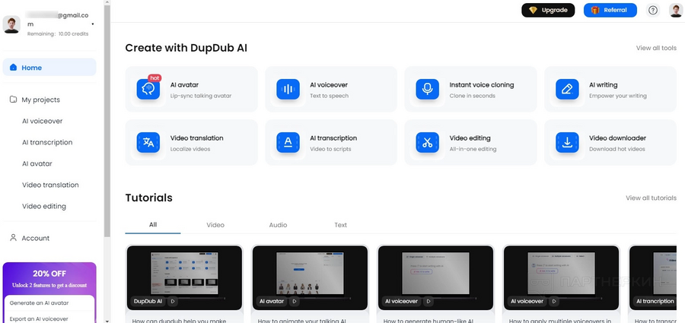Open Instant voice cloning microphone icon
This screenshot has width=685, height=323.
click(427, 89)
